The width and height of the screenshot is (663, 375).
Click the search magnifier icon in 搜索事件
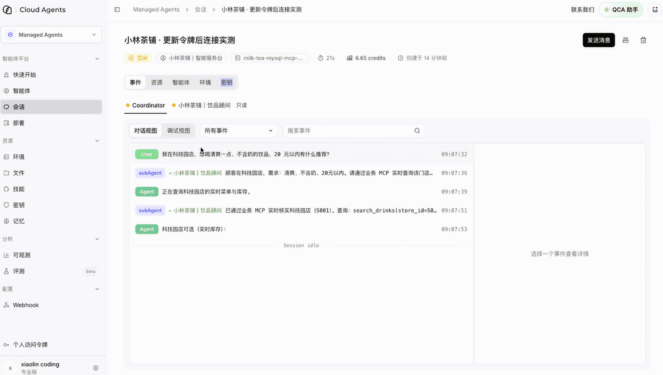coord(417,131)
